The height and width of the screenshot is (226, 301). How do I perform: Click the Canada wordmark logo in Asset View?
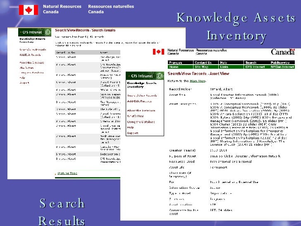[283, 52]
